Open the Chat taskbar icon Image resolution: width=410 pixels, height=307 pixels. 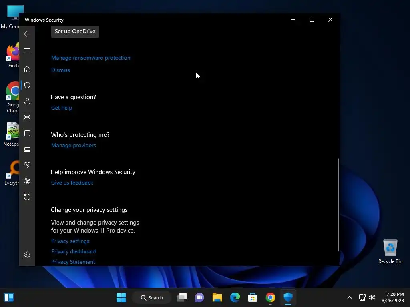199,297
